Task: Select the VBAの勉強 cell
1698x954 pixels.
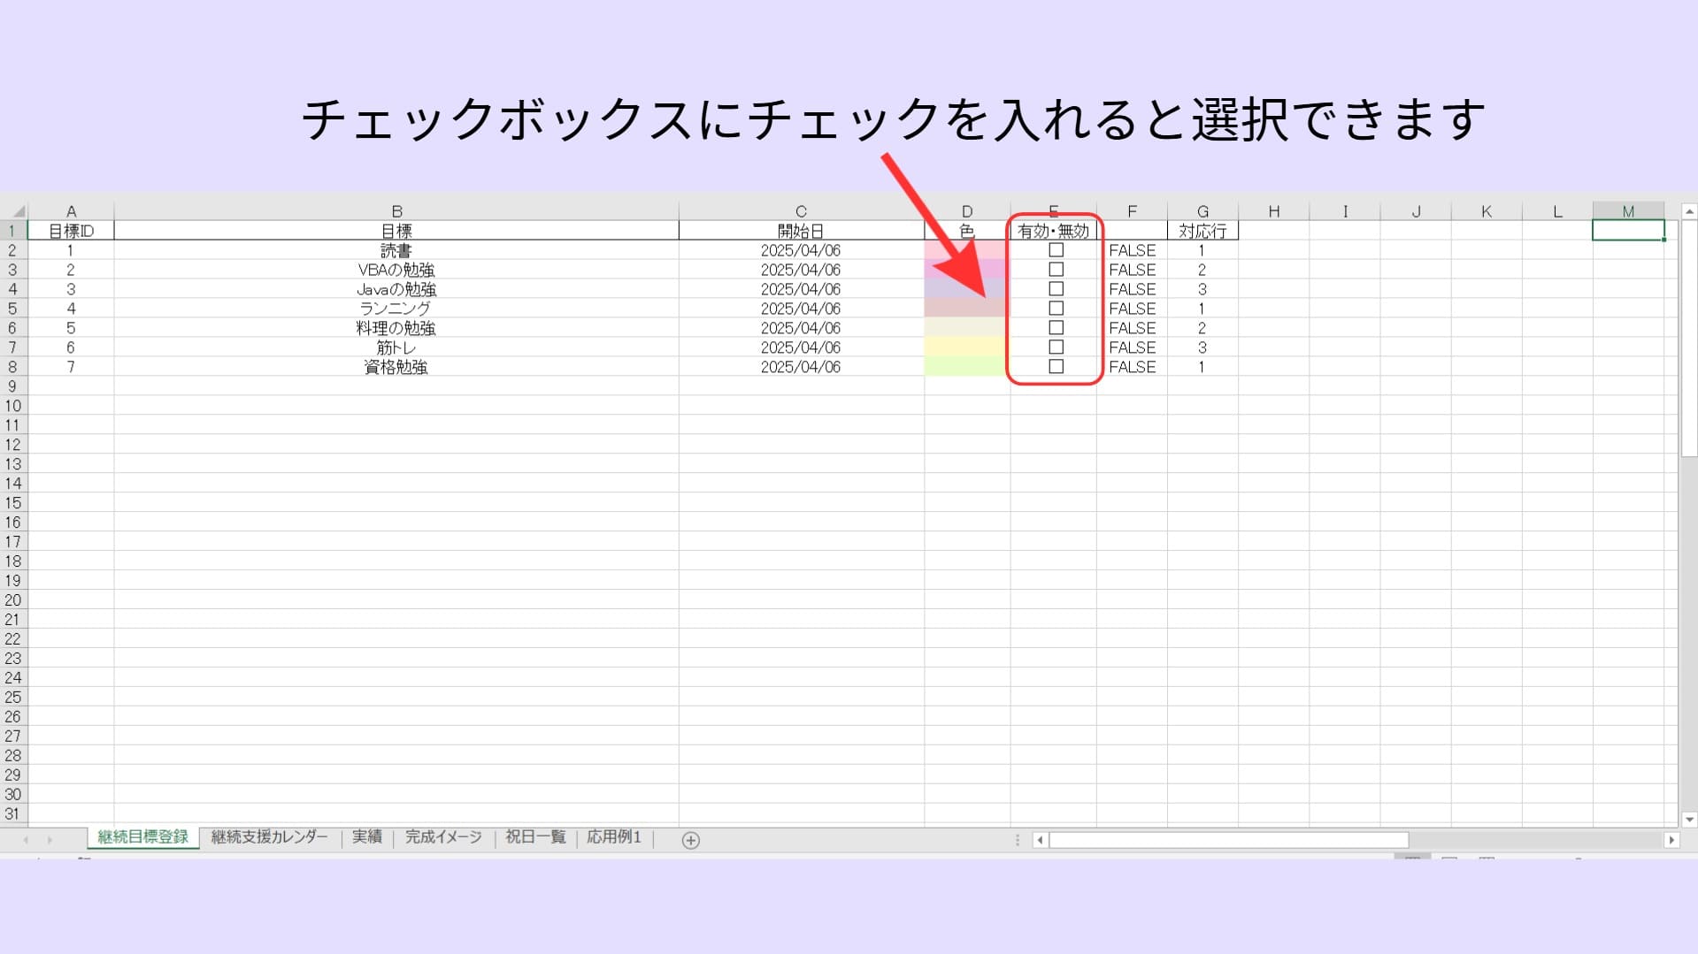Action: click(396, 270)
